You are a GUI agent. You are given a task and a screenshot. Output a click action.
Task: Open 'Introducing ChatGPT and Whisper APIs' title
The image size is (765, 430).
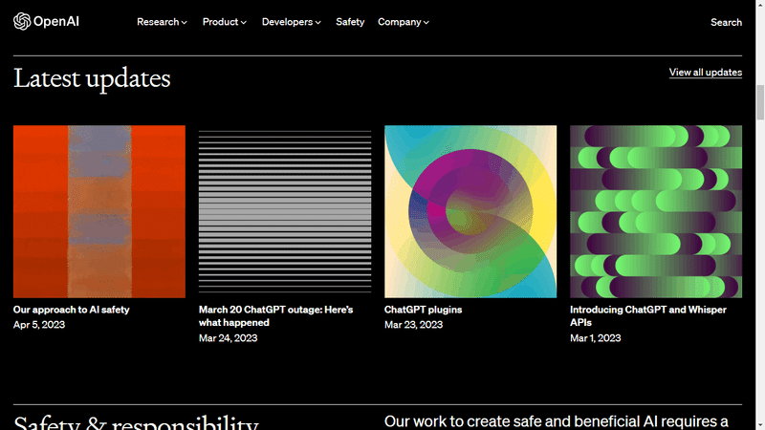(x=648, y=316)
